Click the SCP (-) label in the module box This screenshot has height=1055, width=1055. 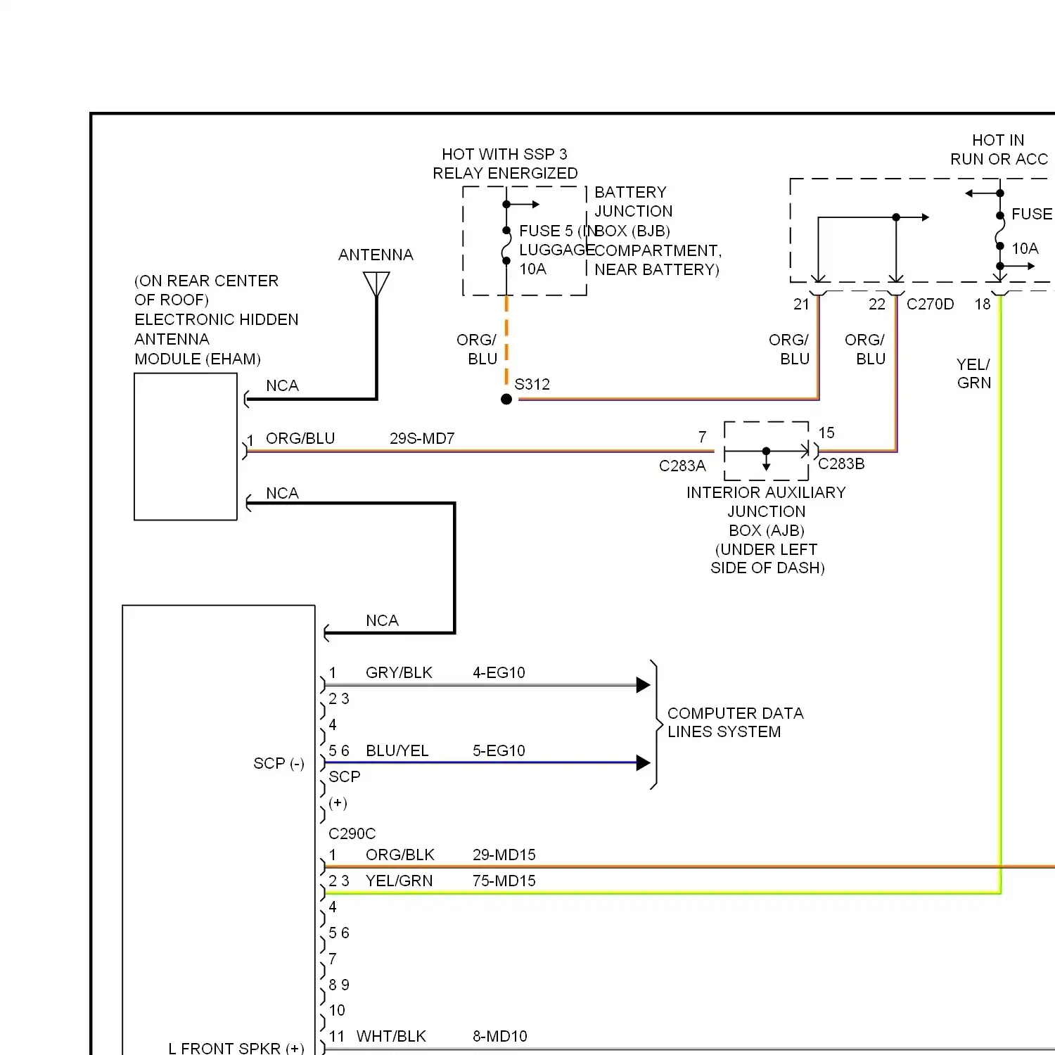(x=279, y=763)
